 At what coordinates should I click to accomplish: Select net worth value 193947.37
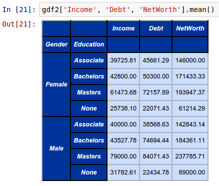tap(190, 92)
